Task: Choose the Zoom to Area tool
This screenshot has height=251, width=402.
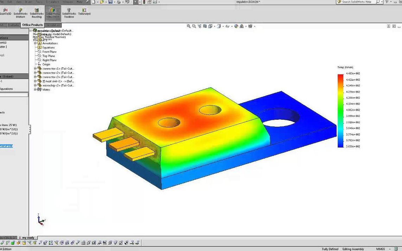Action: click(194, 26)
